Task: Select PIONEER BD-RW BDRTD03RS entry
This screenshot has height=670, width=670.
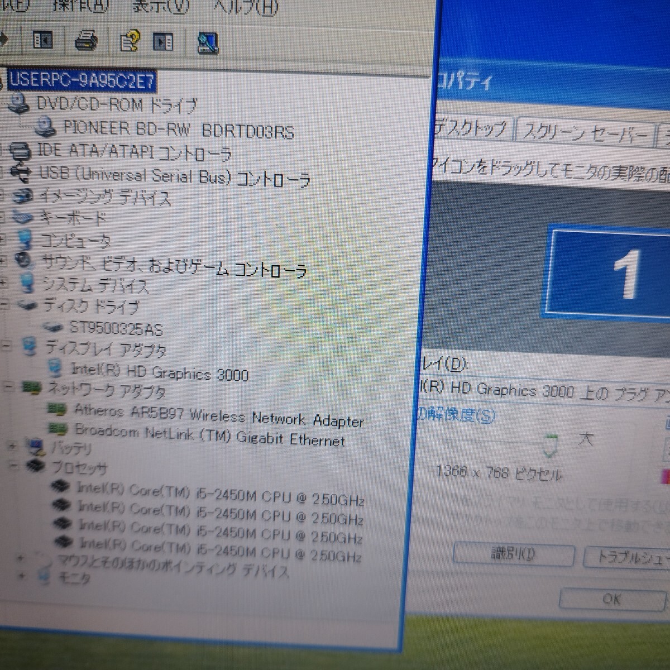Action: pyautogui.click(x=179, y=130)
